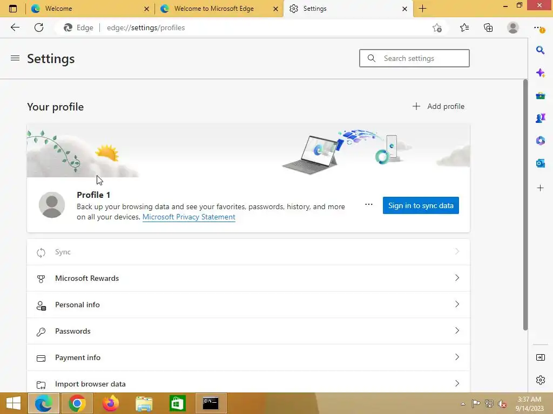Open the Microsoft Privacy Statement link
This screenshot has width=553, height=414.
point(188,217)
